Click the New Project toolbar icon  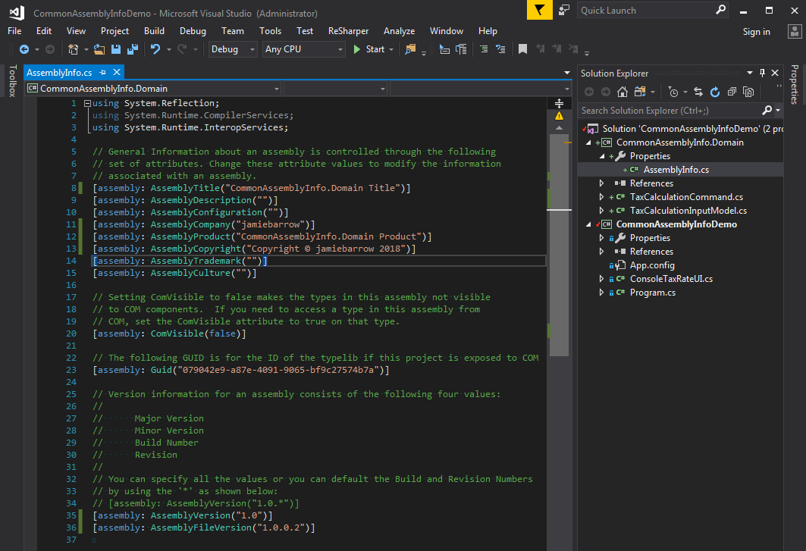click(x=73, y=49)
